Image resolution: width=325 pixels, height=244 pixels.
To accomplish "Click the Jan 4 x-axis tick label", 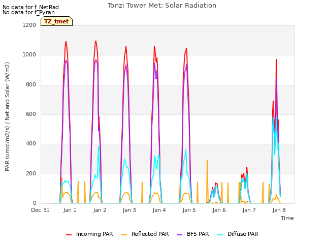I will point(159,210).
